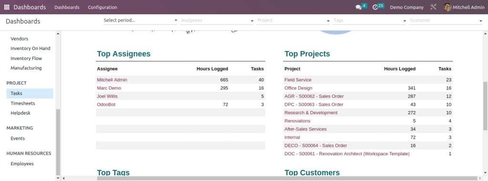Open the apps grid menu icon
Image resolution: width=488 pixels, height=181 pixels.
pos(7,7)
